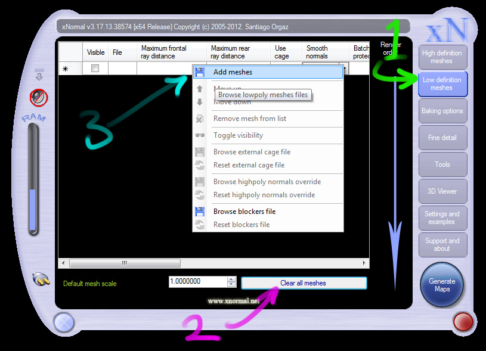Click the sunglasses Toggle visibility icon

click(200, 135)
